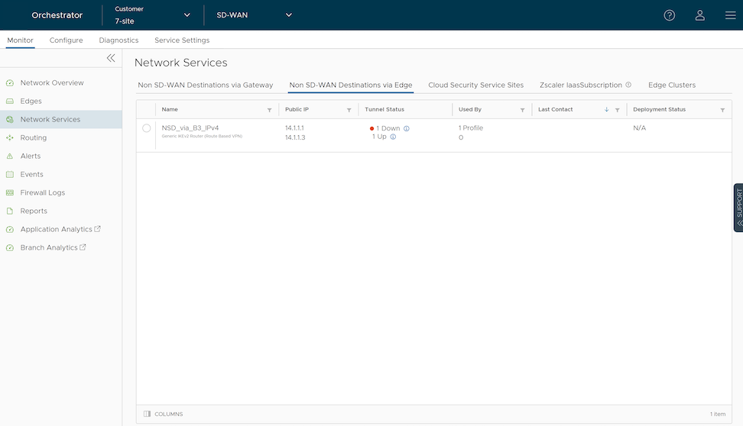
Task: Click the Public IP column filter icon
Action: (351, 110)
